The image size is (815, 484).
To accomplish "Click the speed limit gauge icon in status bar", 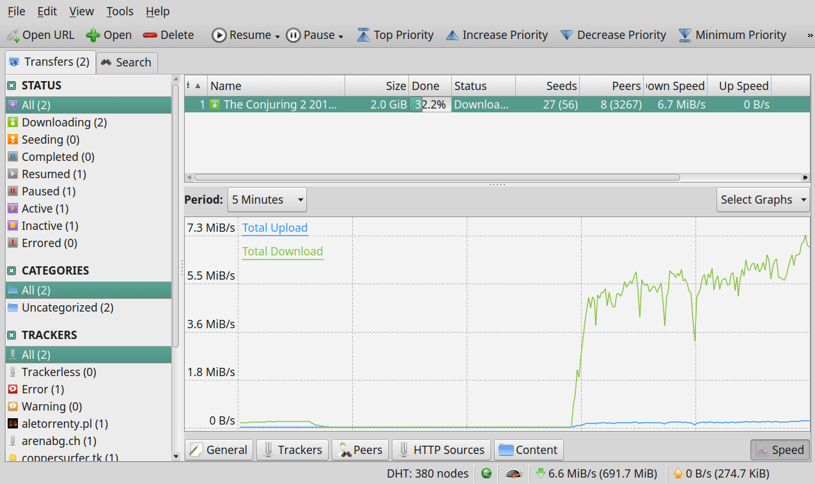I will tap(513, 474).
